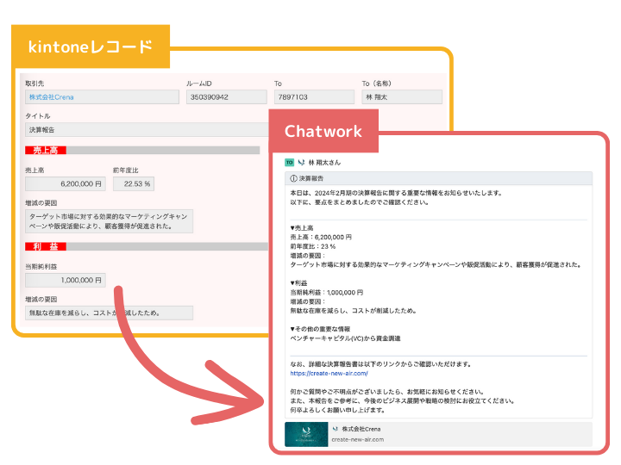Click the 当期純利益 field 1,000,000 円
621x465 pixels.
pos(66,280)
